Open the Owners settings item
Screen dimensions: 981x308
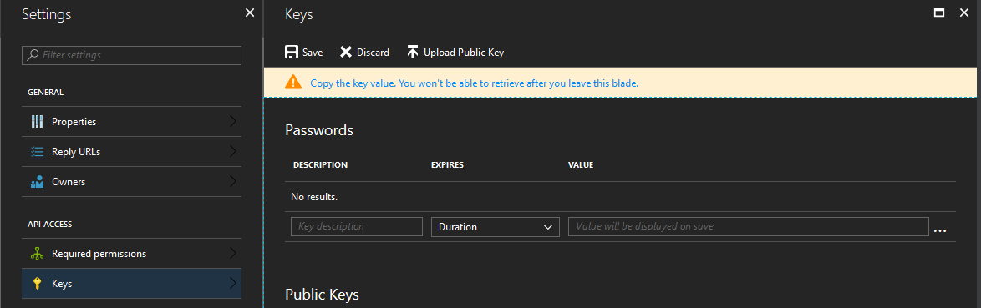point(131,182)
